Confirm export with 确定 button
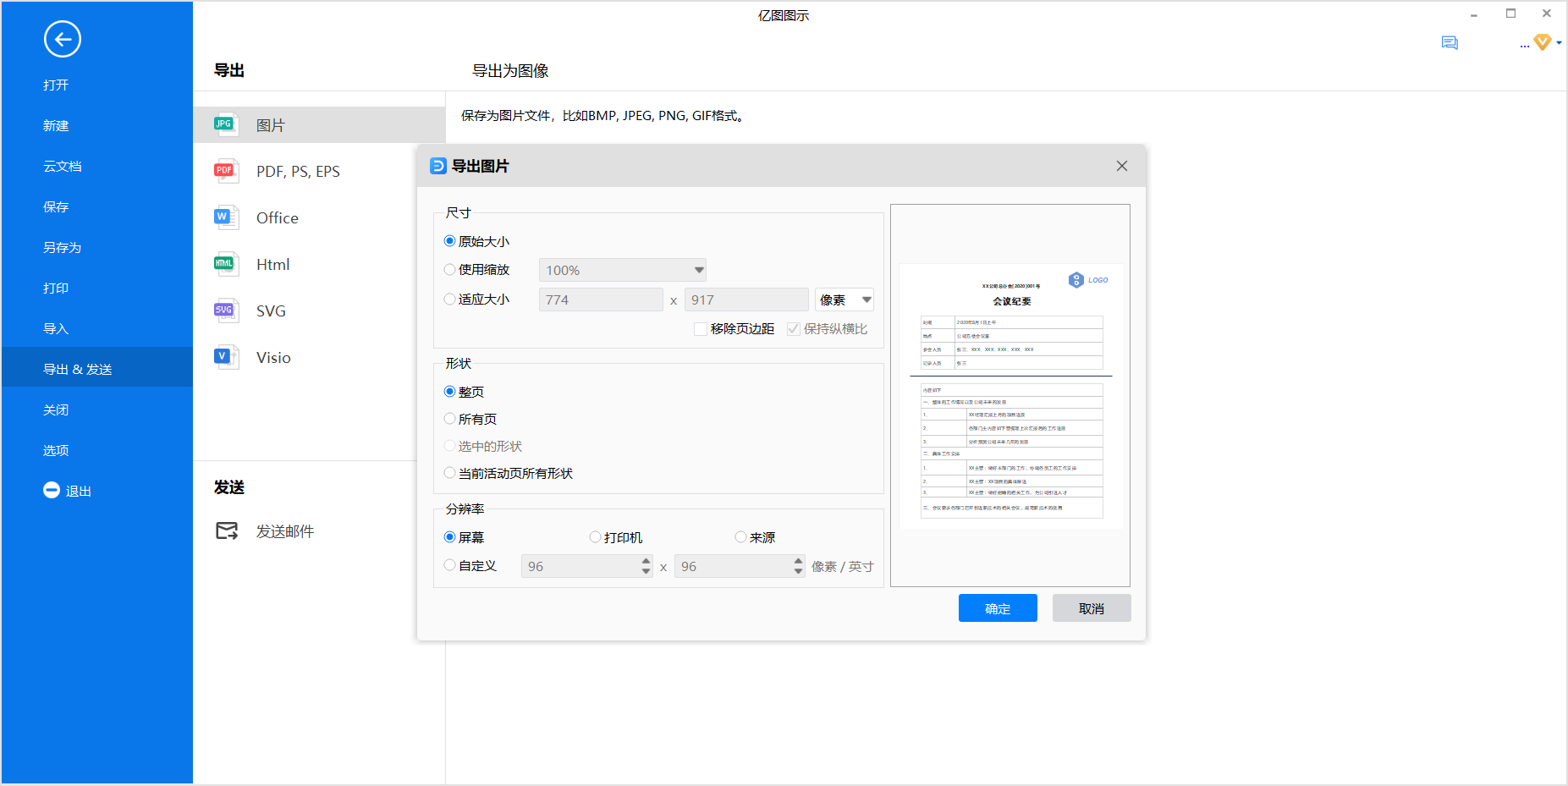 (998, 608)
